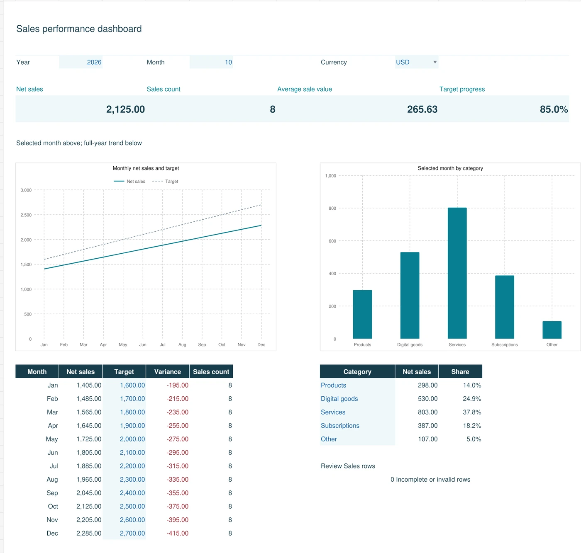Select Jul target cell 2,200.00
Screen dimensions: 581x553
124,466
